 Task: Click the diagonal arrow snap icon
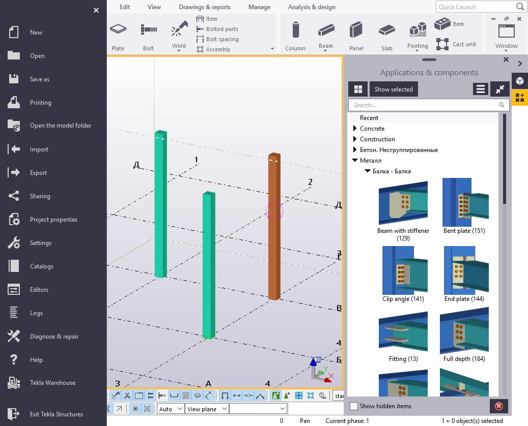[119, 409]
